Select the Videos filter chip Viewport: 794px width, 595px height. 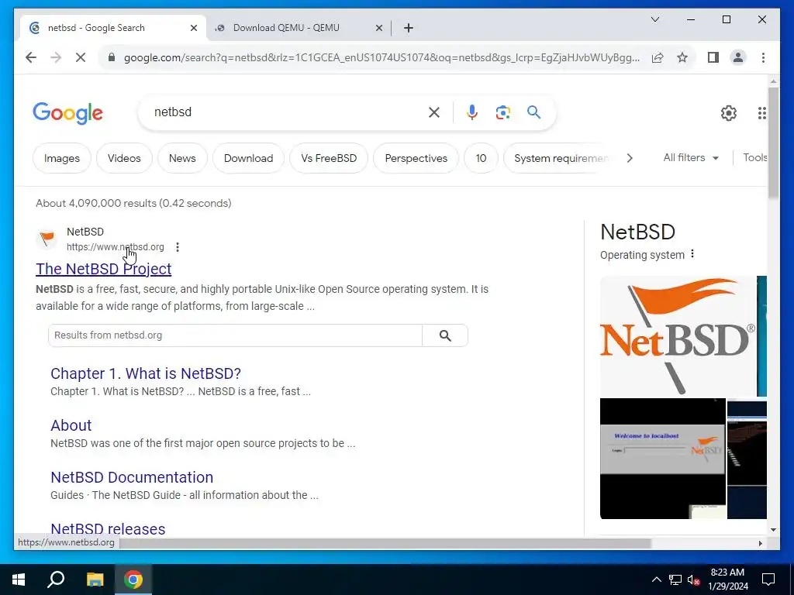(124, 158)
